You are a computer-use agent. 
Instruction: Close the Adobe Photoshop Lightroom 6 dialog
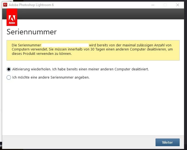pos(178,5)
